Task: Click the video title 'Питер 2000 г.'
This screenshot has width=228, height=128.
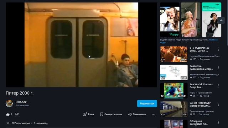Action: coord(20,93)
